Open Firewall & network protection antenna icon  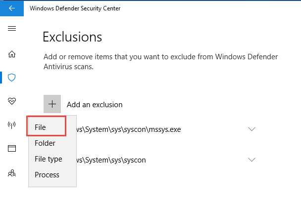(11, 125)
